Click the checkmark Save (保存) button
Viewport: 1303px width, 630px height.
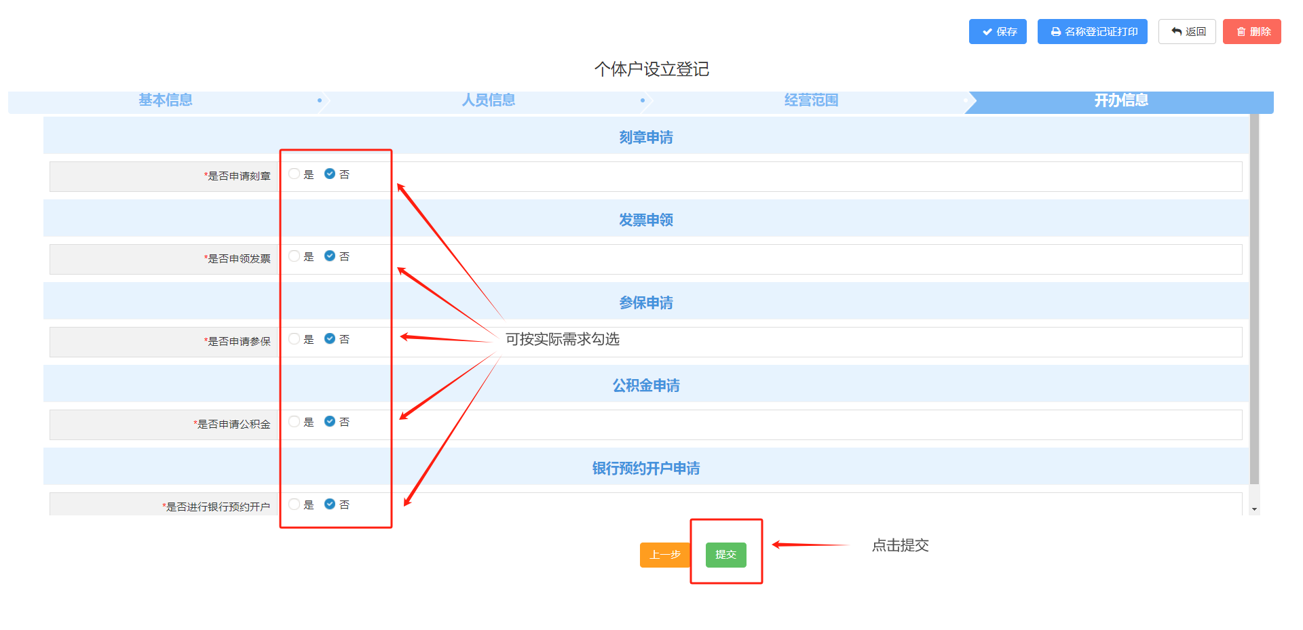997,32
